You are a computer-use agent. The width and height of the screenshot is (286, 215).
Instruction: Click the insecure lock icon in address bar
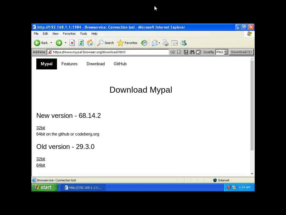click(50, 52)
